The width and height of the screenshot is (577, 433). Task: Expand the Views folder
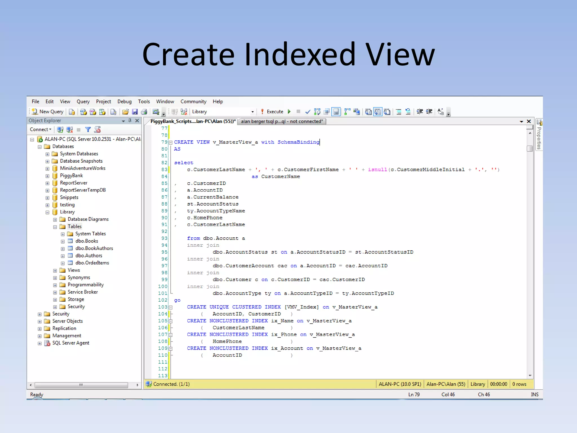pos(55,271)
